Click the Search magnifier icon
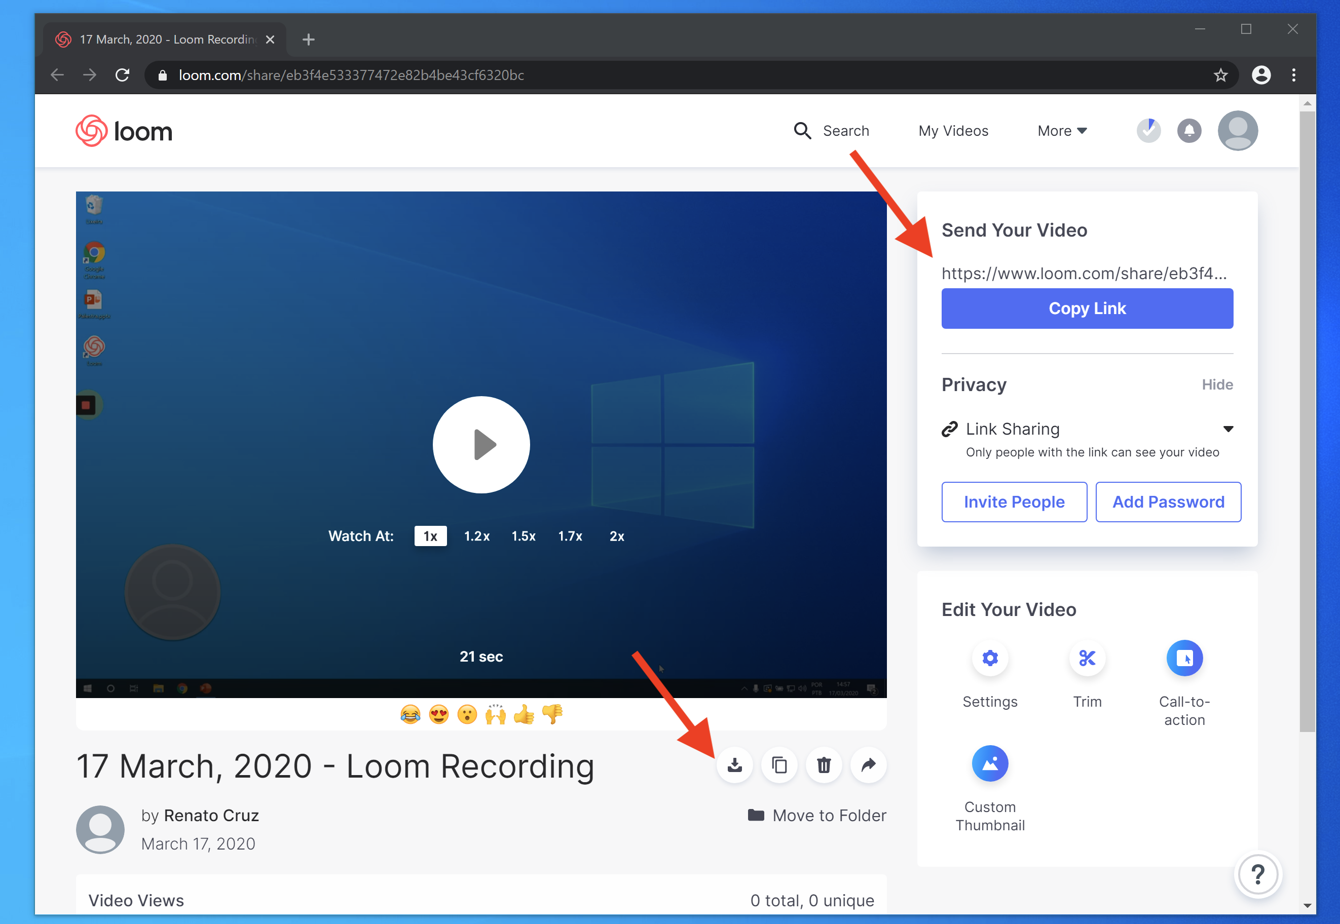The width and height of the screenshot is (1340, 924). coord(802,131)
